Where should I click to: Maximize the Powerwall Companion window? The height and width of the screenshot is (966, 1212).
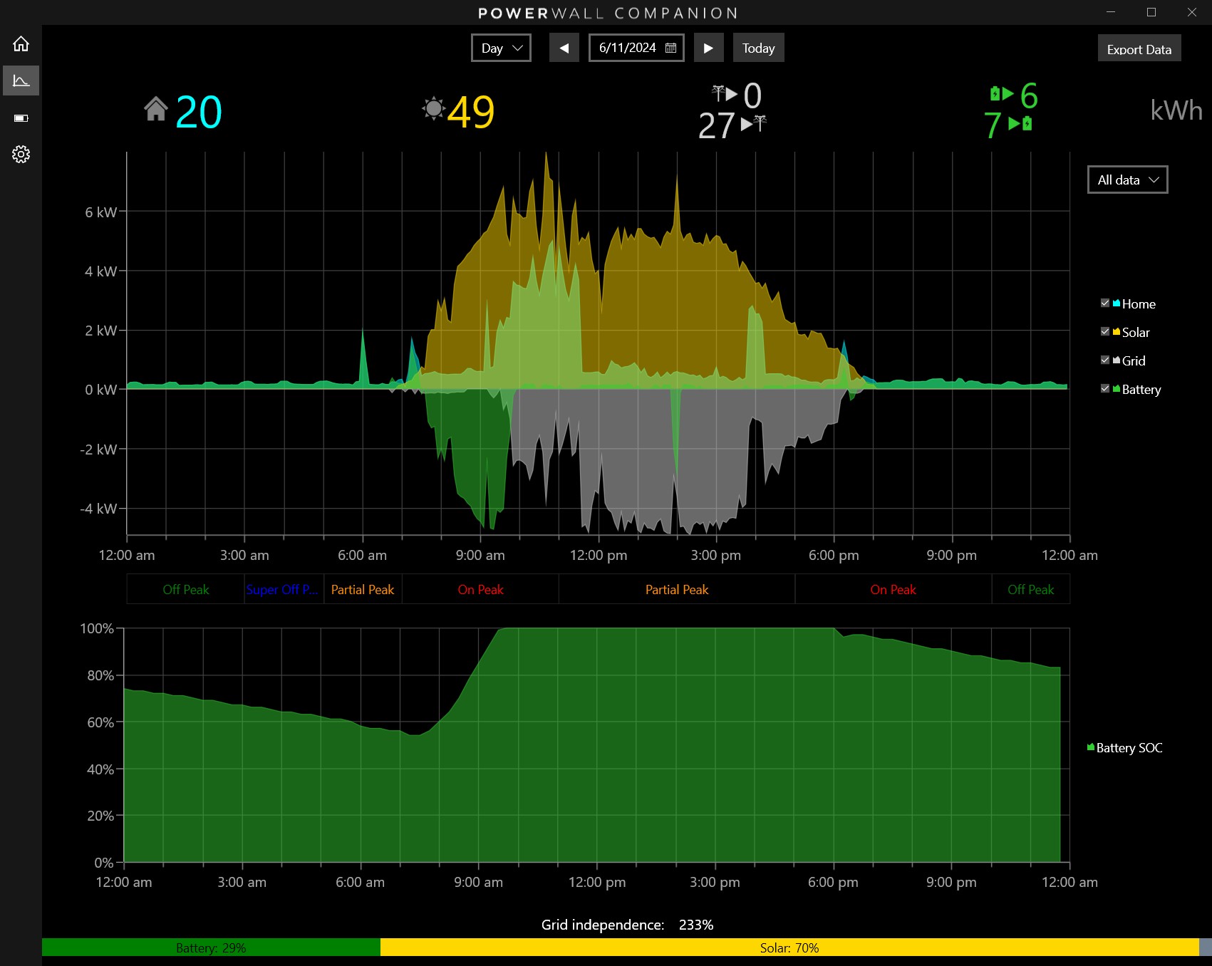coord(1151,12)
